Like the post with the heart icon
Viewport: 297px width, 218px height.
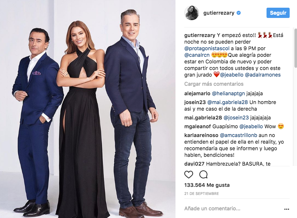tap(189, 174)
